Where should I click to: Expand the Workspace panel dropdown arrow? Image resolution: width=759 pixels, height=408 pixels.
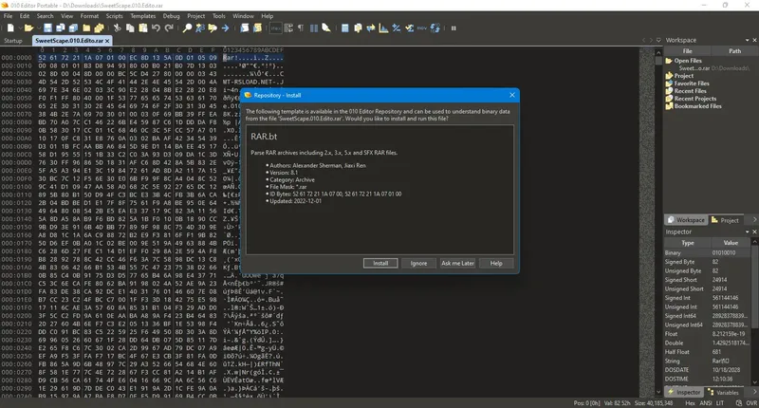point(747,40)
